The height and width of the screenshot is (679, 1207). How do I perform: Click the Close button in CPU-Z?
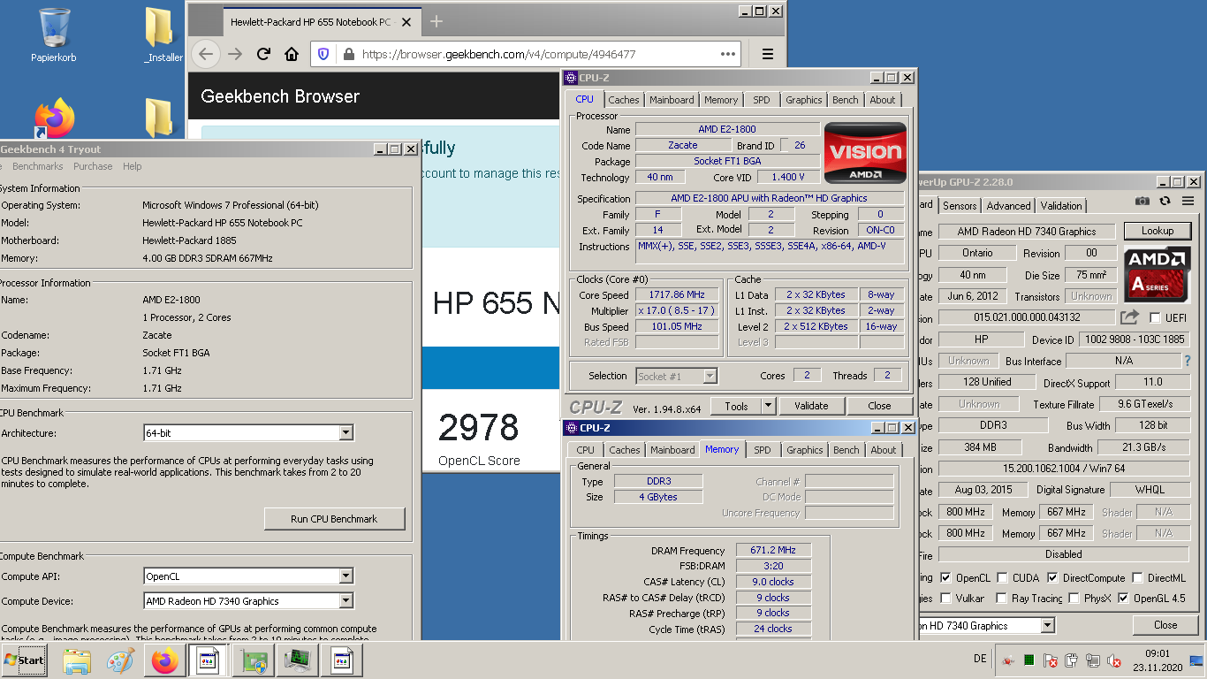(879, 406)
